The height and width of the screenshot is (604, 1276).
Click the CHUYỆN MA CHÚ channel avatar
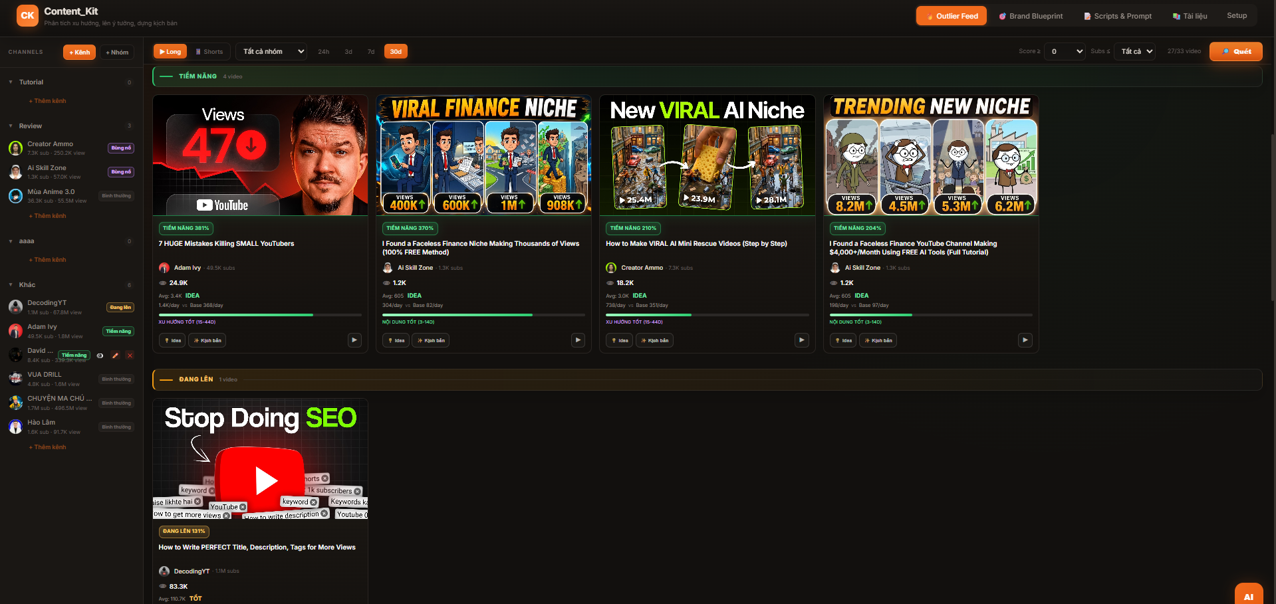point(15,403)
